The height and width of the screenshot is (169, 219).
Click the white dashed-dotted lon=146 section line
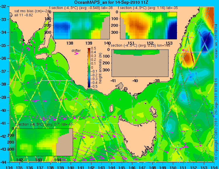click(132, 108)
